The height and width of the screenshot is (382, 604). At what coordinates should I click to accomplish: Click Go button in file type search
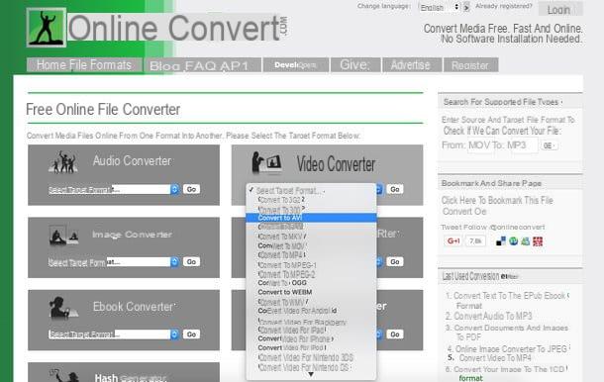coord(549,145)
